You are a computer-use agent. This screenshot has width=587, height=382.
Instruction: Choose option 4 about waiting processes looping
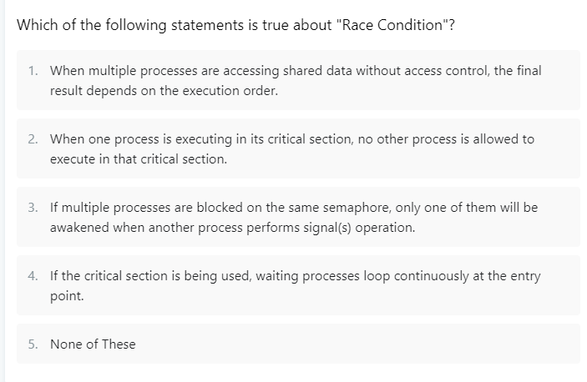tap(298, 285)
